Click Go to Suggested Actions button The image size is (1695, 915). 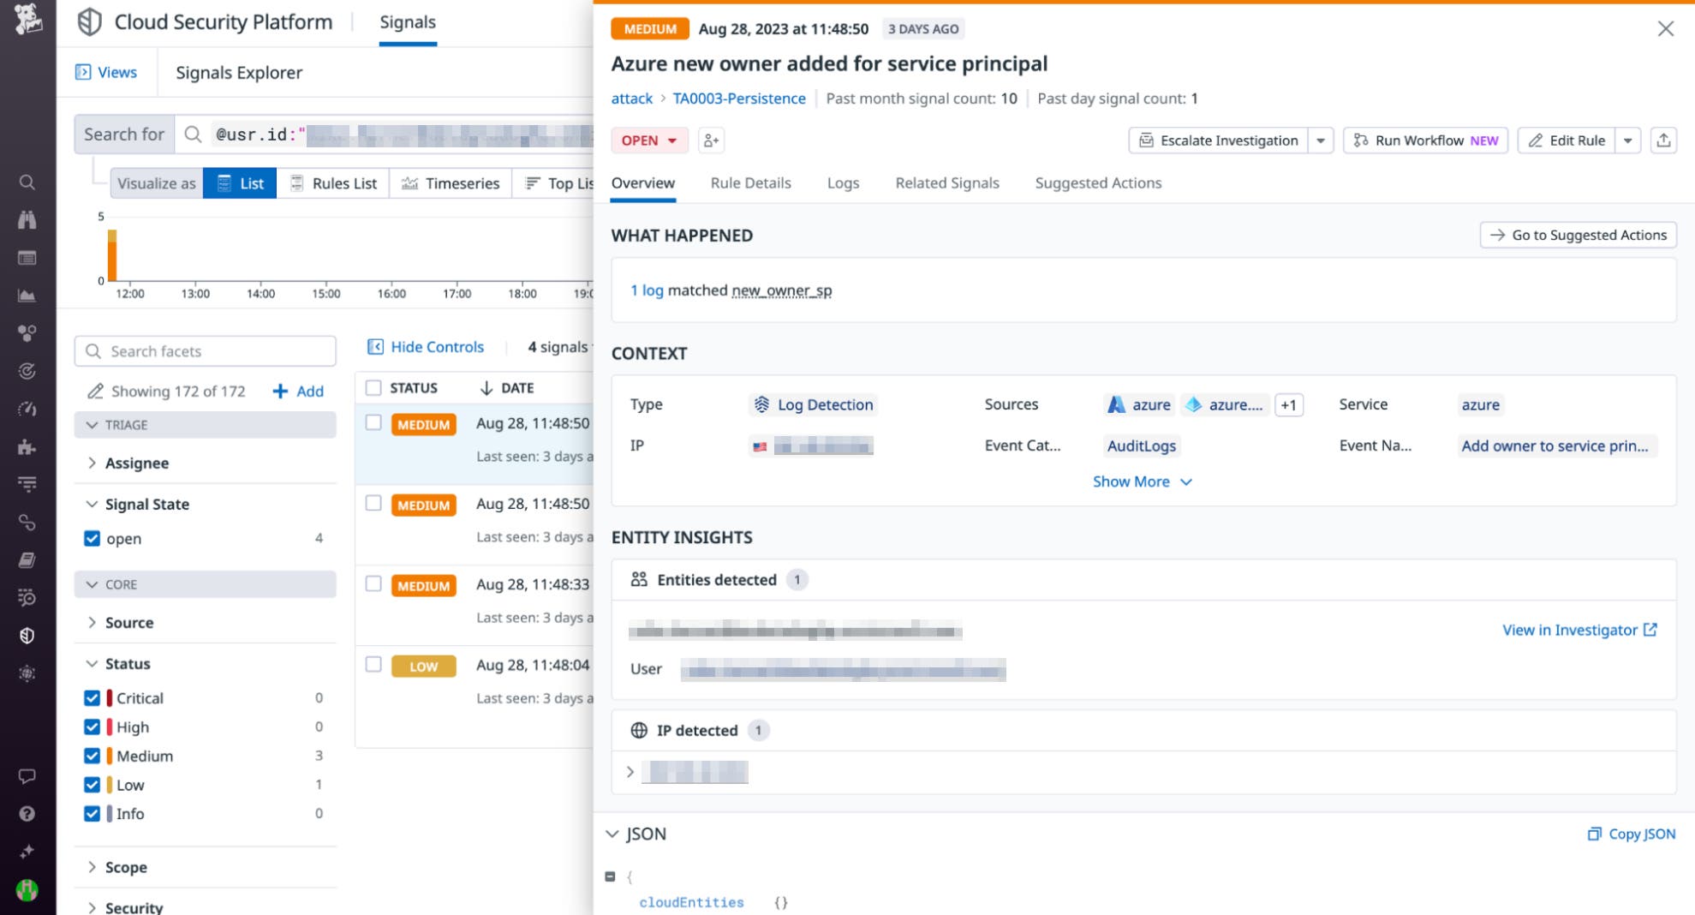tap(1578, 235)
